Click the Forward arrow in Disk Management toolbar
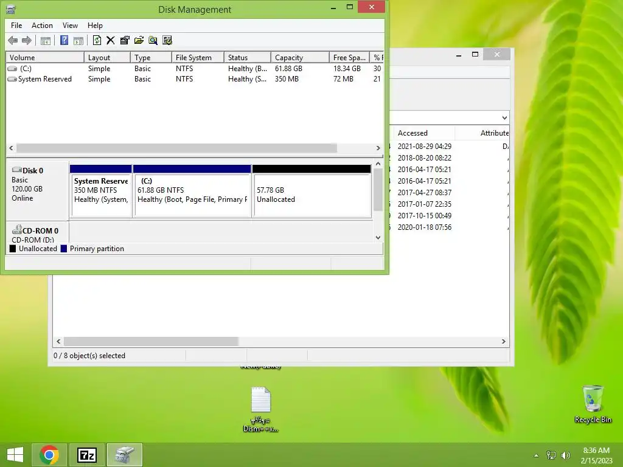623x467 pixels. click(27, 40)
